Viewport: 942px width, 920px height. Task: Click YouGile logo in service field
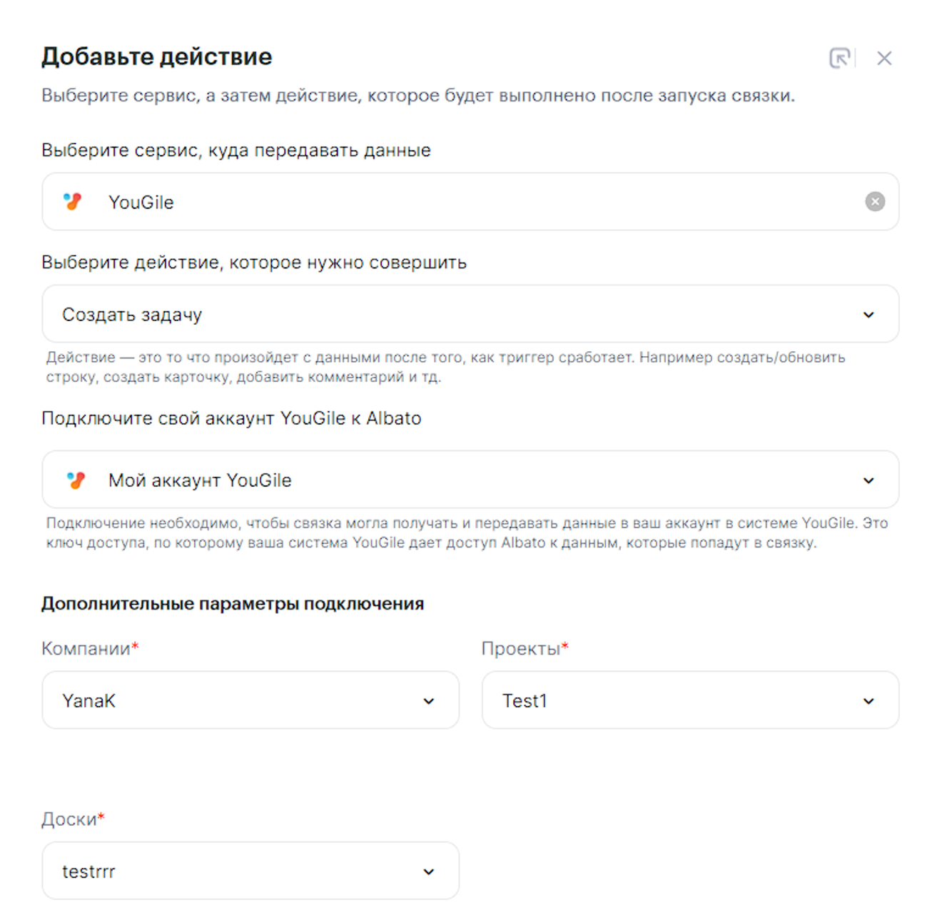click(x=73, y=202)
